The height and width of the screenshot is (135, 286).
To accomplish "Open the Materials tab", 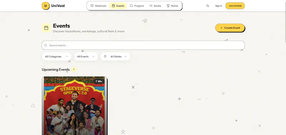I will 98,6.
